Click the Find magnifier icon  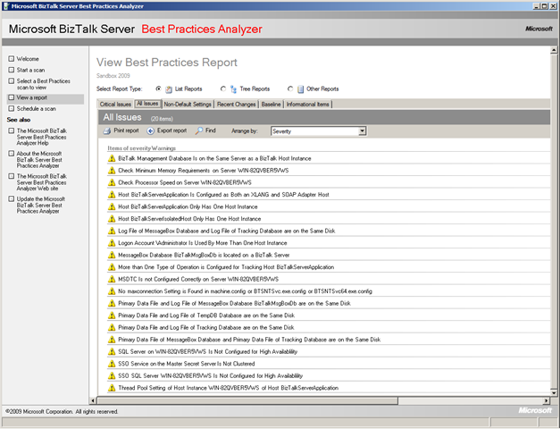[x=199, y=130]
